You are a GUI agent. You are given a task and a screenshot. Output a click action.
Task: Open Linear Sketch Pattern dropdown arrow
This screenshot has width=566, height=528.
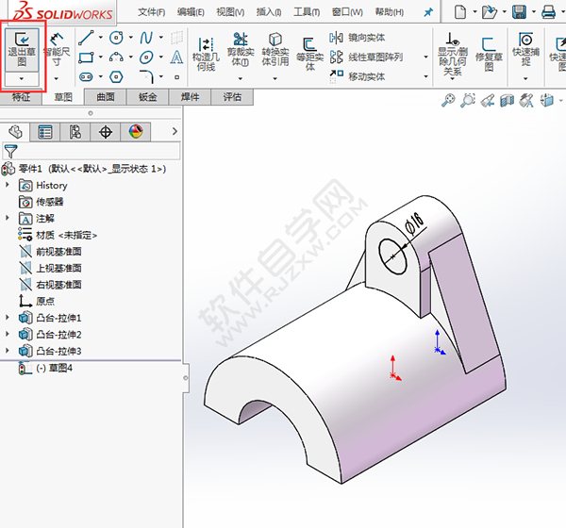[426, 57]
